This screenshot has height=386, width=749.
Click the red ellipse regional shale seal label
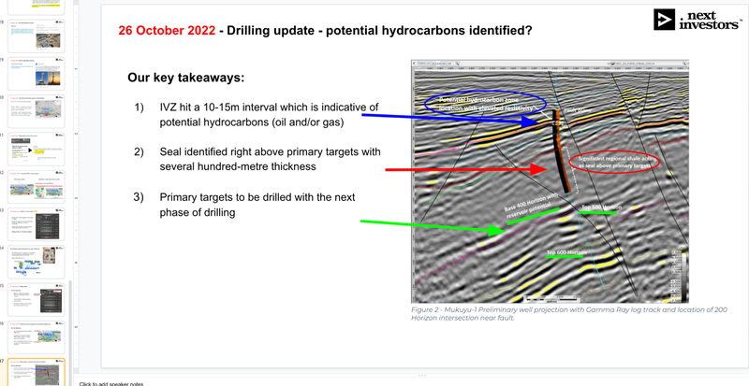point(614,162)
